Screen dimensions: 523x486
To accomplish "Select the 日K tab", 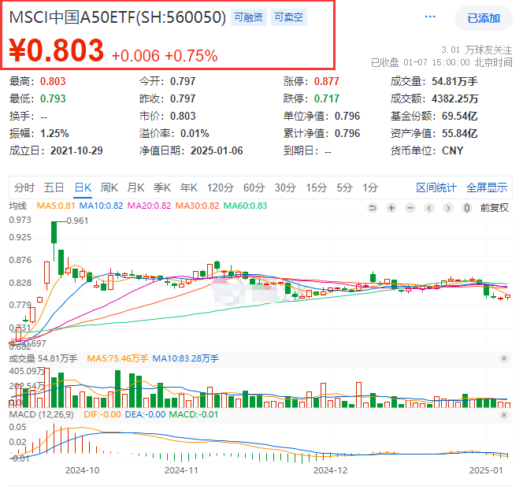I will coord(83,187).
